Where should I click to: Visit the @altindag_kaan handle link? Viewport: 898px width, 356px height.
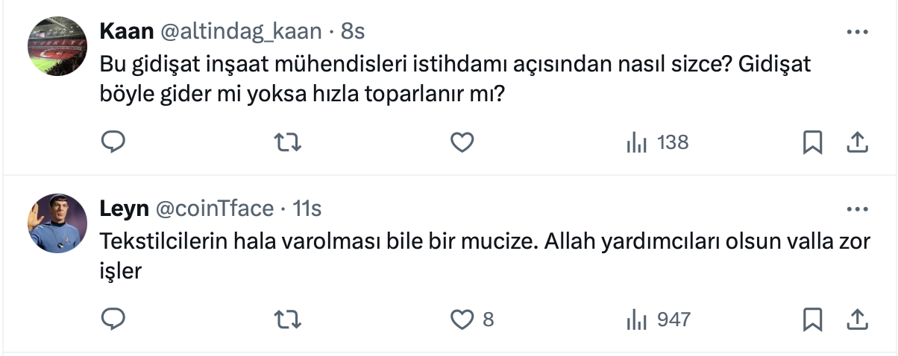pos(239,31)
